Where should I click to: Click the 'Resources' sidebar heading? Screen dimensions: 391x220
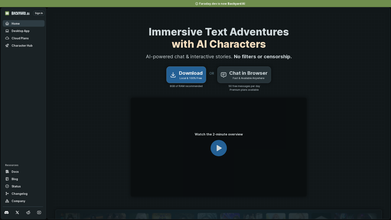(12, 165)
